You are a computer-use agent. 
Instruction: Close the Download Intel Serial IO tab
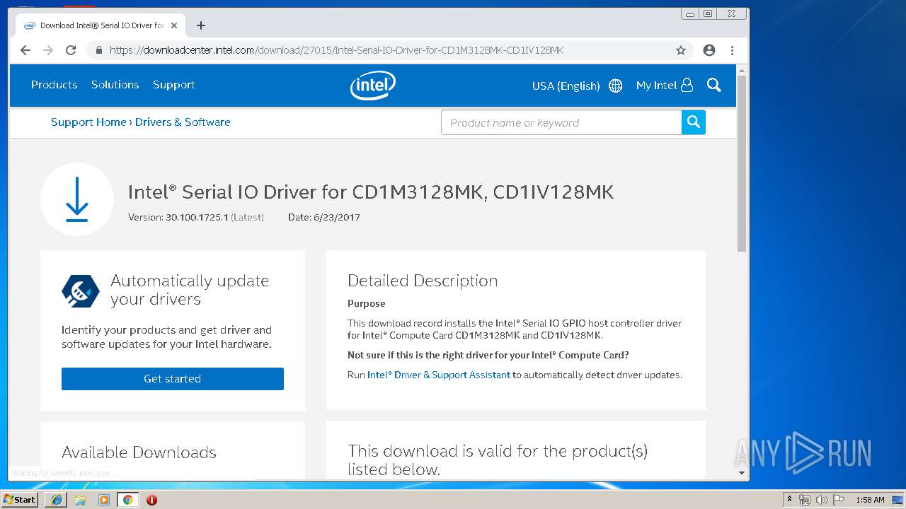point(174,25)
